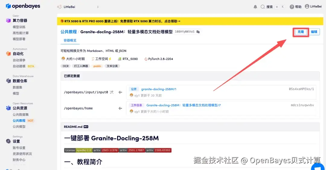Open 数据集 in sidebar
The height and width of the screenshot is (170, 326).
point(18,87)
